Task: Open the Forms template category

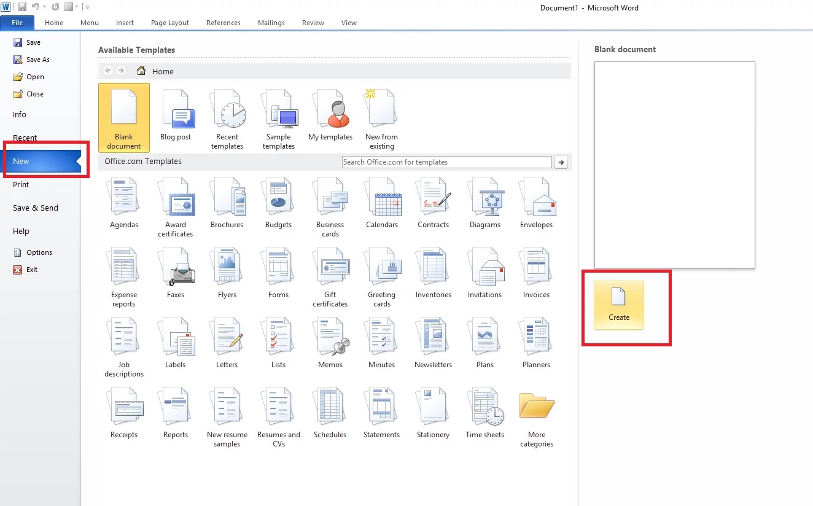Action: [279, 273]
